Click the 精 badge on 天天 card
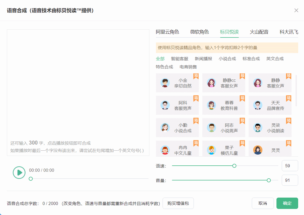This screenshot has height=215, width=304. tap(289, 98)
